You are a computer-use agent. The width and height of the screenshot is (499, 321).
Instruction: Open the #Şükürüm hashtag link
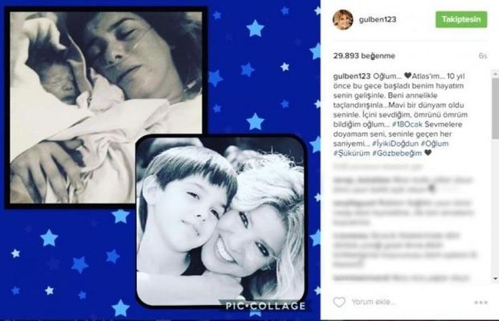pos(351,153)
